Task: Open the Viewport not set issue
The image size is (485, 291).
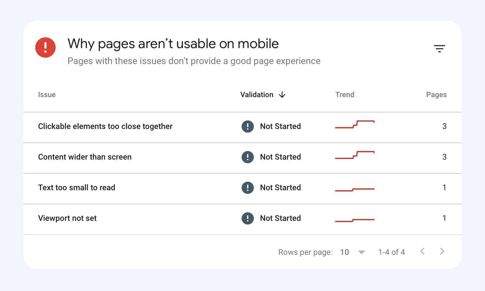Action: point(67,218)
